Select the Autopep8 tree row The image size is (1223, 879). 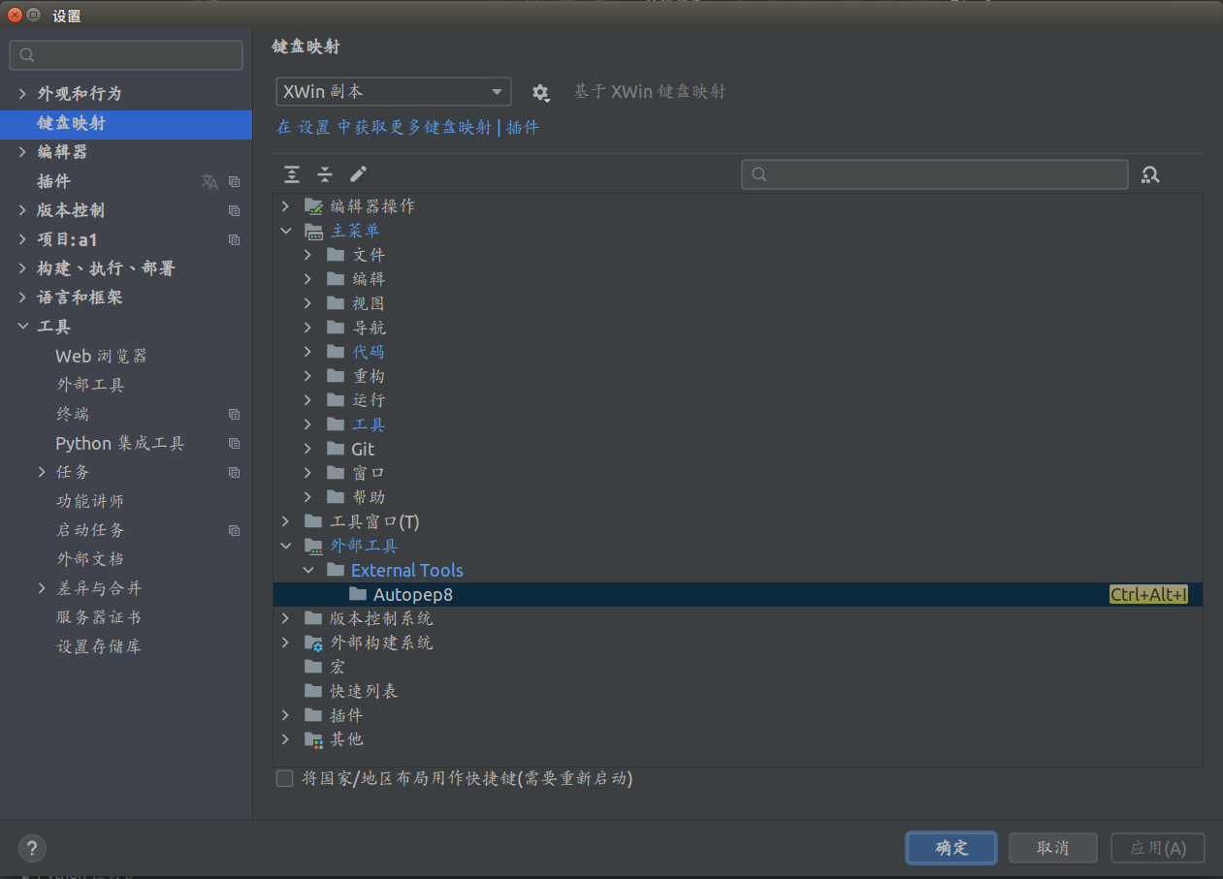[x=413, y=594]
